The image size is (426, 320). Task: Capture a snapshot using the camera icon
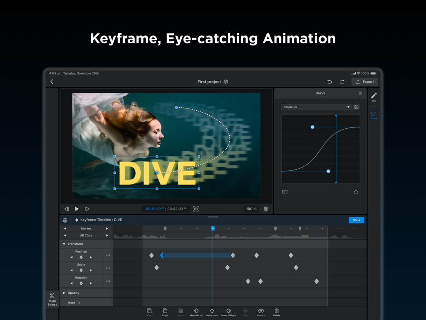[x=196, y=209]
